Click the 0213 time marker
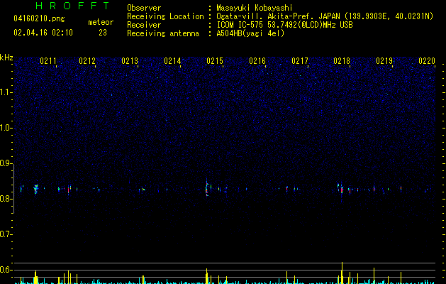 [x=130, y=61]
